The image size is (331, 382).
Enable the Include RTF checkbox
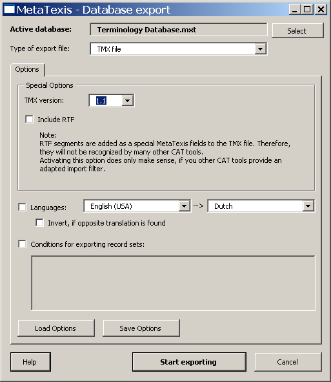[x=29, y=120]
